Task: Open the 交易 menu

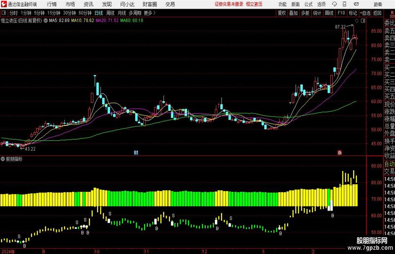Action: tap(170, 4)
